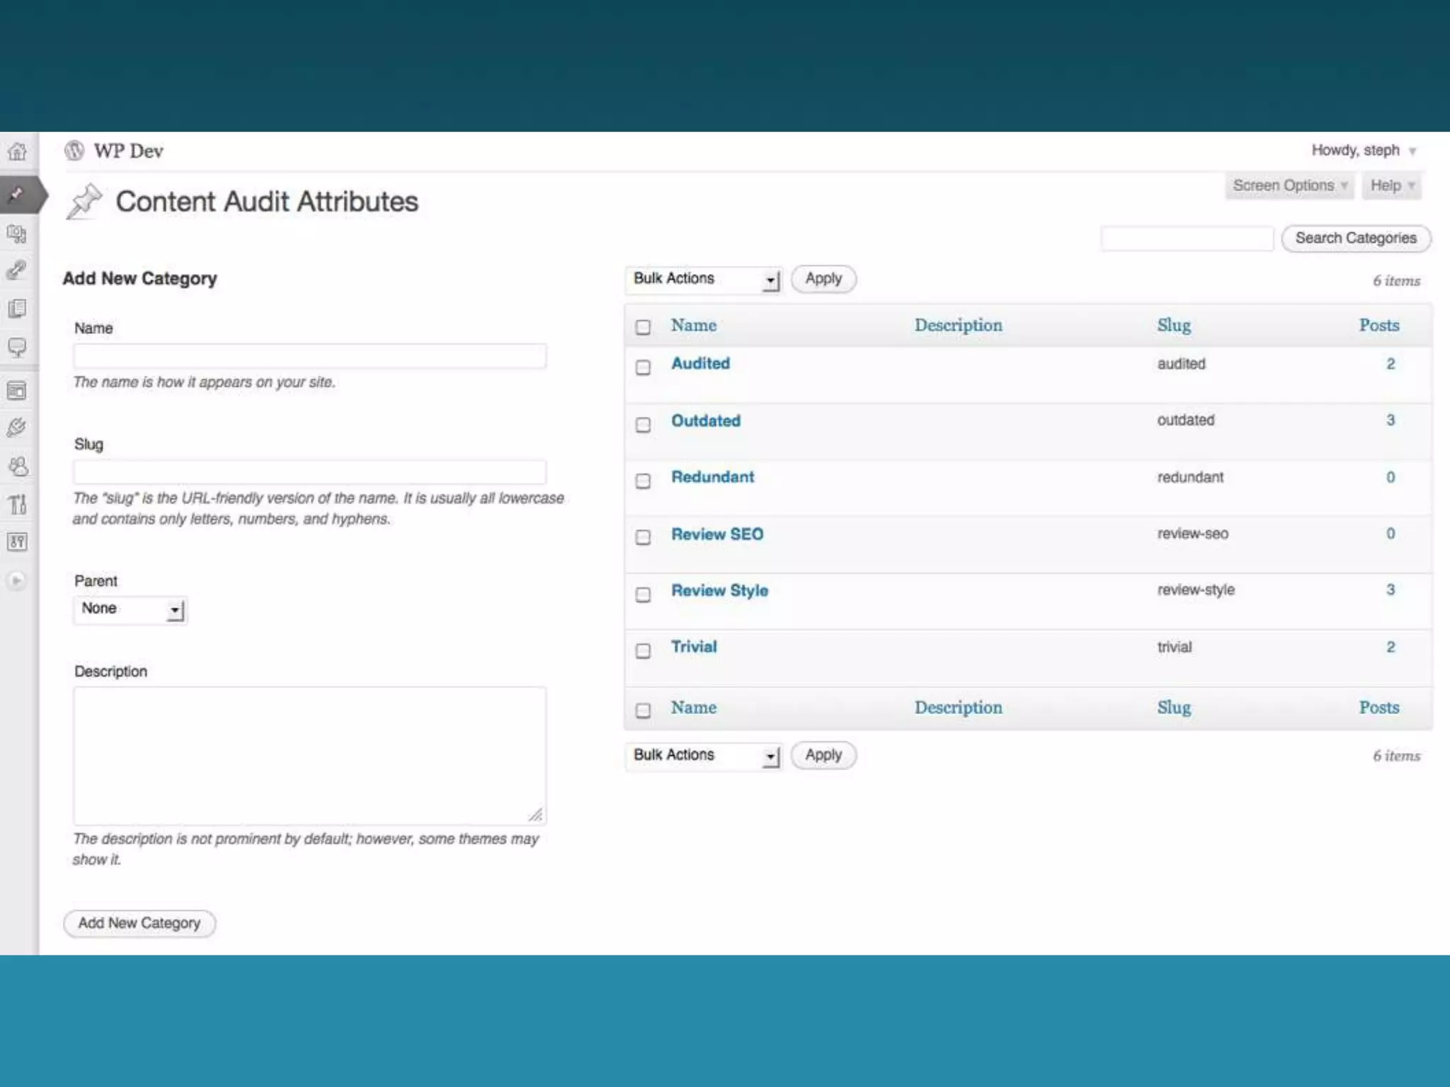Click the Add New Category button
This screenshot has width=1450, height=1087.
(139, 924)
